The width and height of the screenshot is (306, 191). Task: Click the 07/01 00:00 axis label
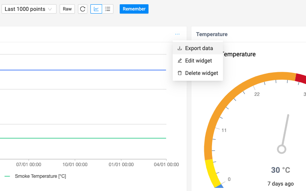[x=29, y=165]
